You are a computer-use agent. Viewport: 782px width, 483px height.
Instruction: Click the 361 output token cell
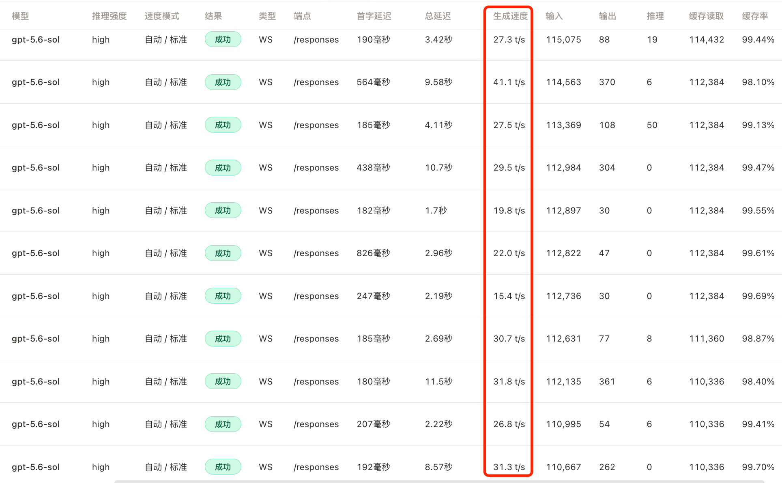pyautogui.click(x=607, y=382)
